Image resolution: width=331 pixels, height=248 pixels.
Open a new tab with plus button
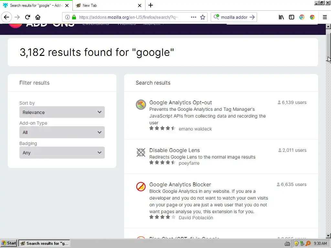151,5
